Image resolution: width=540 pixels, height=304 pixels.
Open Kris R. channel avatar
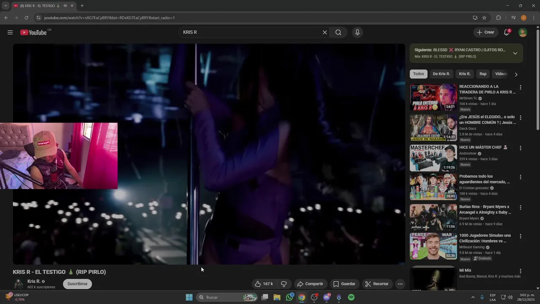pos(19,284)
